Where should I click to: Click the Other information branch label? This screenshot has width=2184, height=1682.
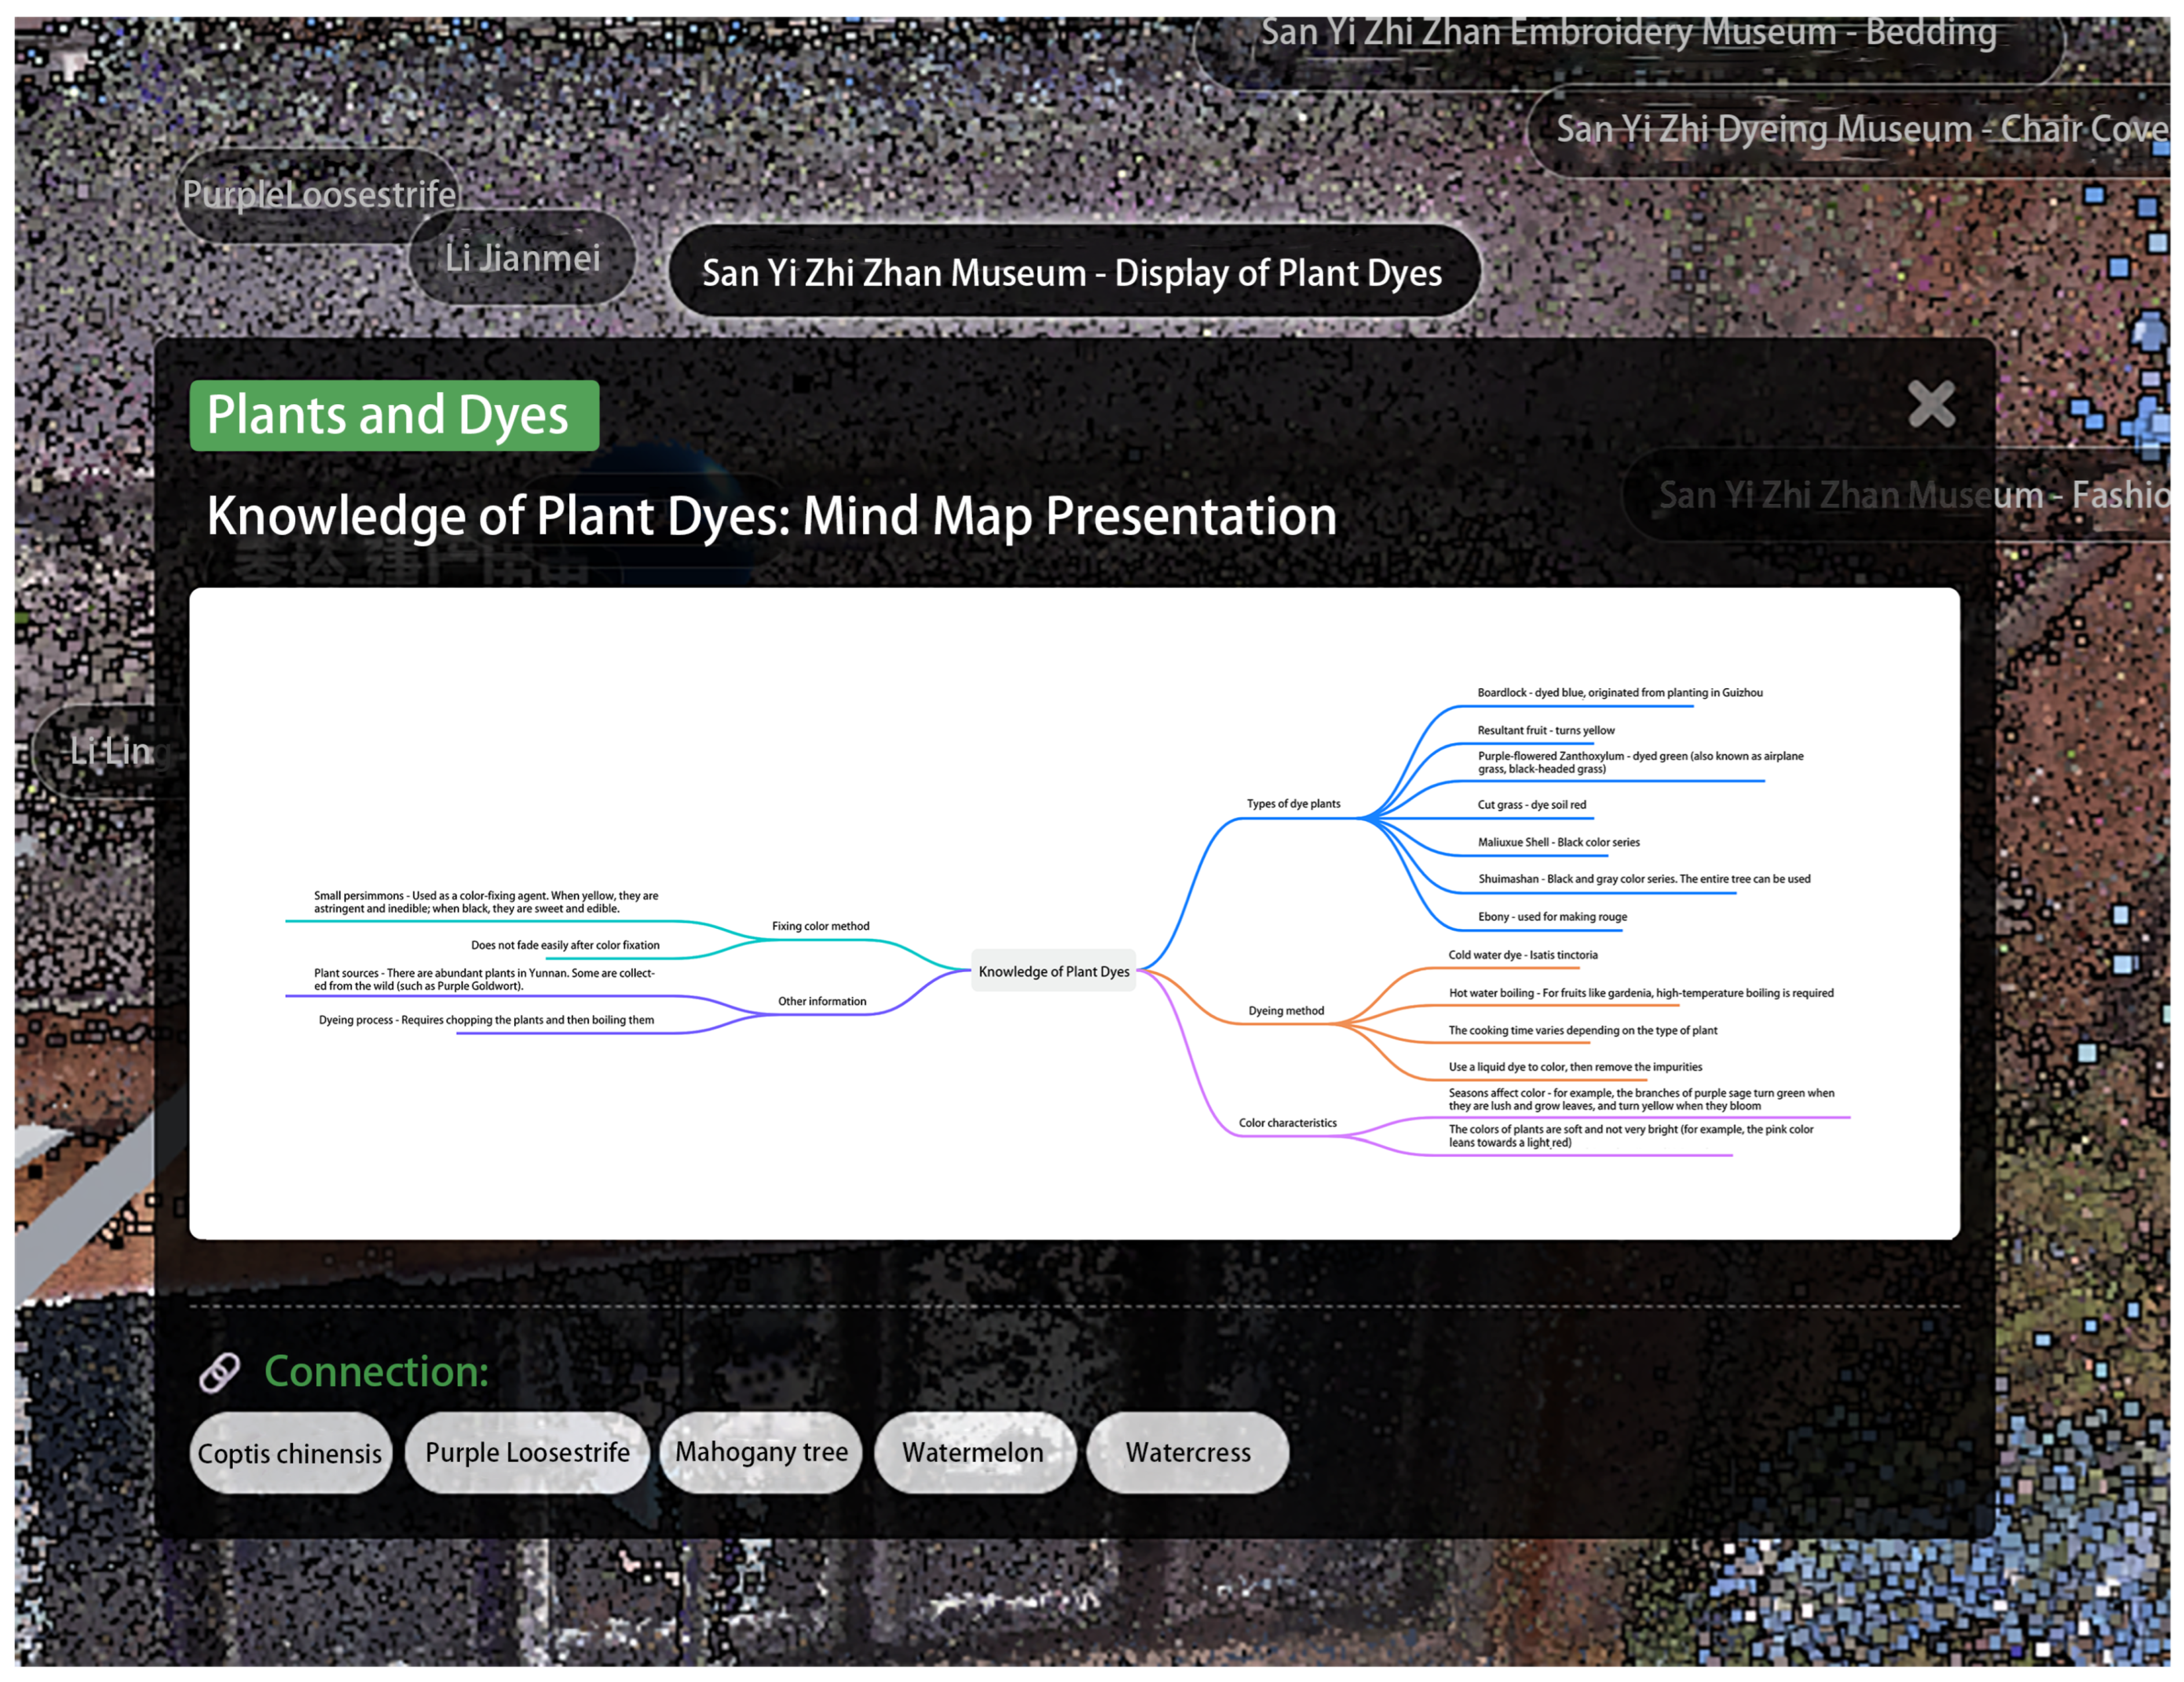click(822, 1001)
